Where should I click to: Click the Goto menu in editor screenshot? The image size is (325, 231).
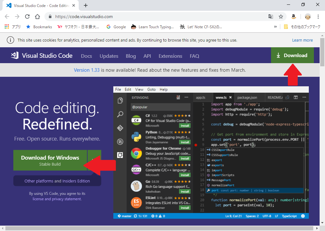pos(151,89)
